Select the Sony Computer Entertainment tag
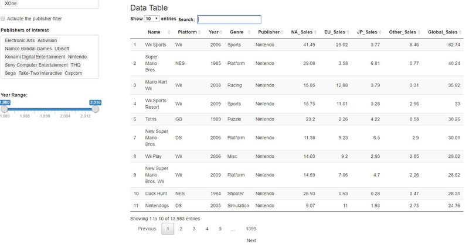Viewport: 469px width, 245px height. point(36,65)
